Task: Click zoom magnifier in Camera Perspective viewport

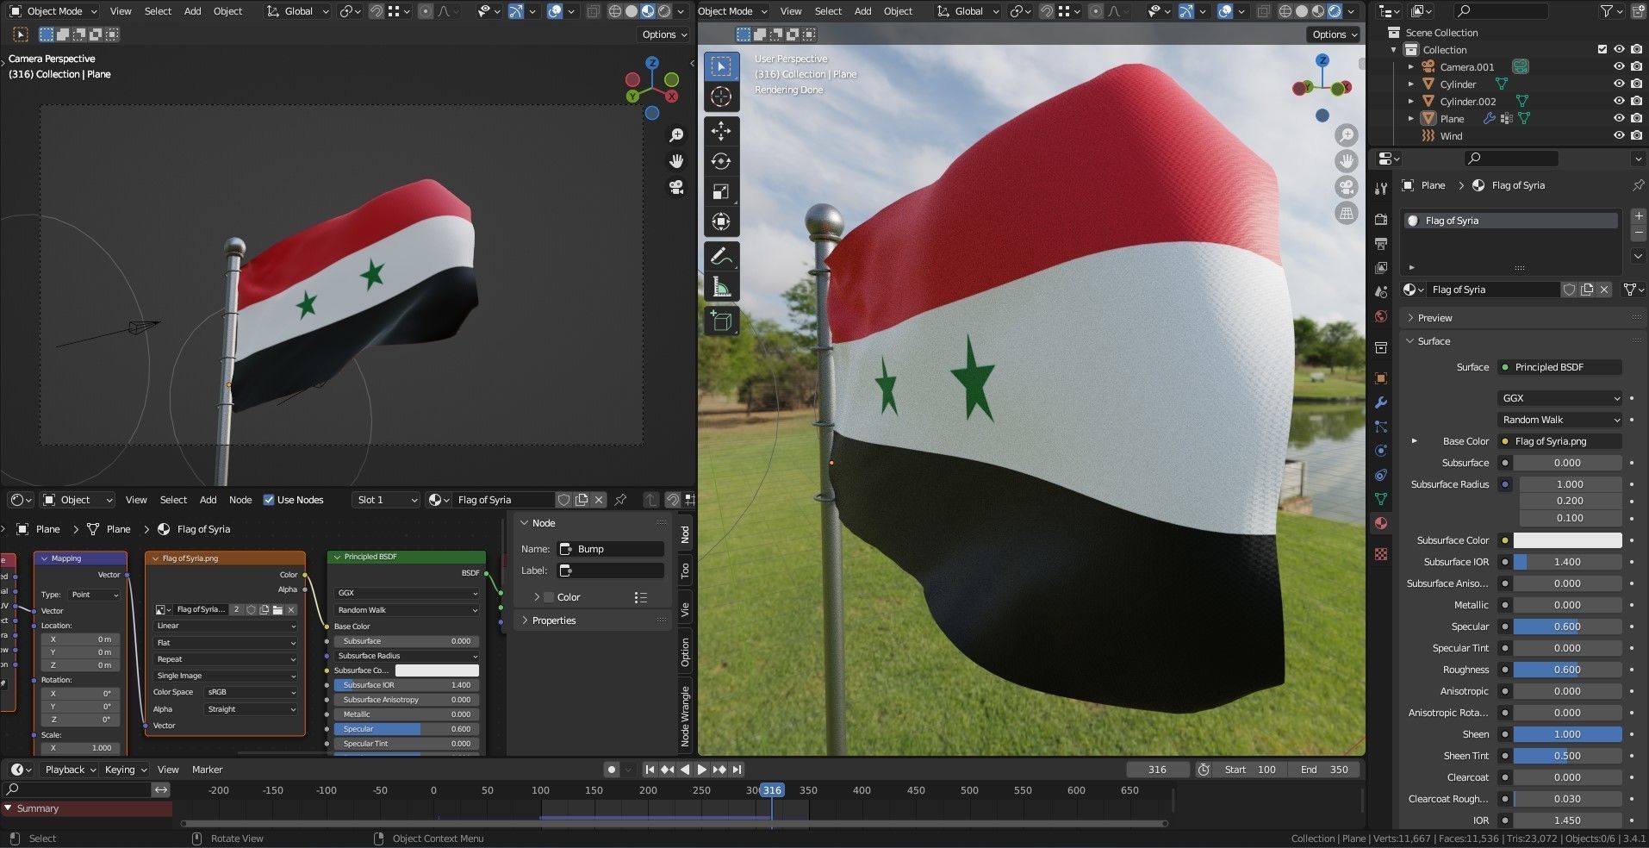Action: (676, 135)
